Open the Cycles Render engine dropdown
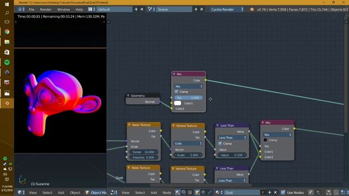This screenshot has width=349, height=196. tap(227, 9)
